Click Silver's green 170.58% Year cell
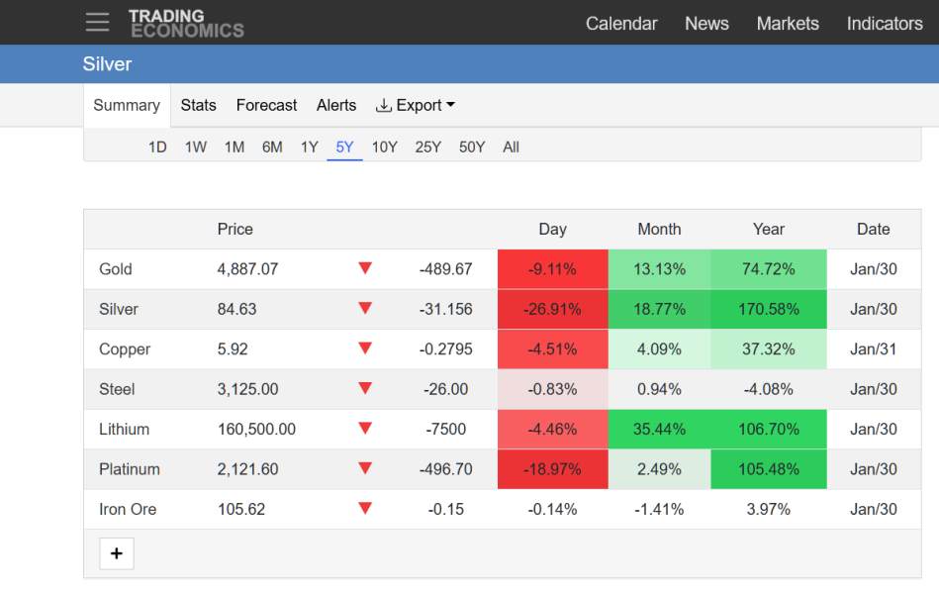The width and height of the screenshot is (939, 594). point(768,309)
